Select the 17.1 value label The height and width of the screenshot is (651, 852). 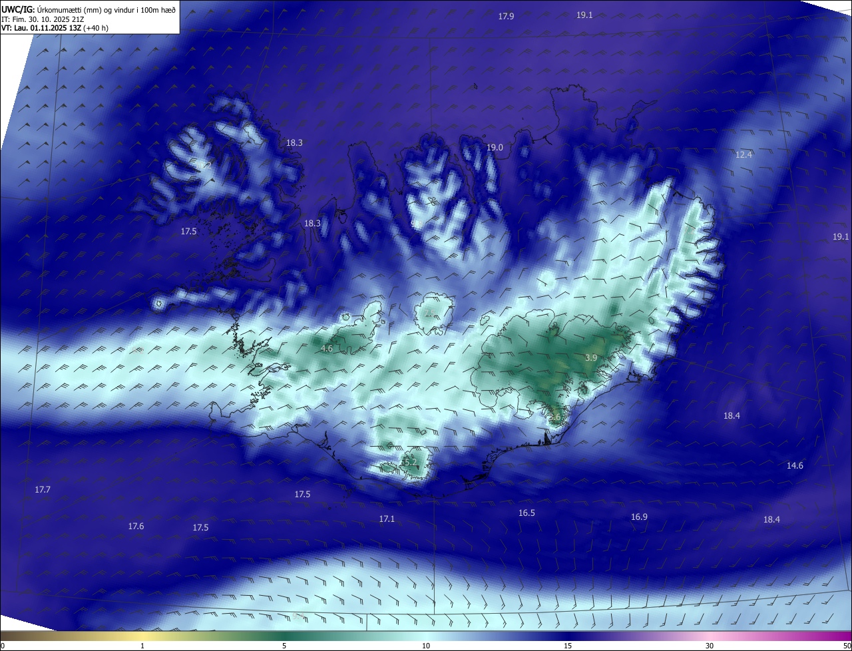click(x=387, y=519)
